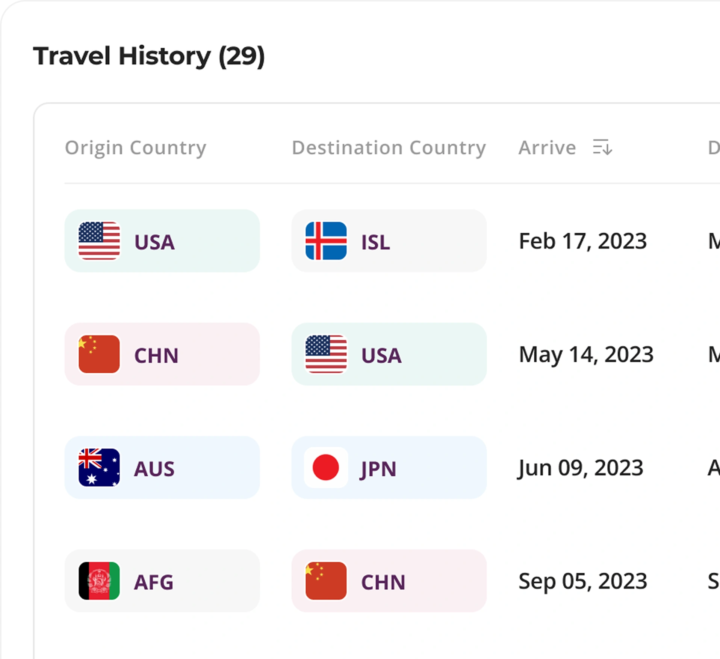Click the May 14, 2023 arrival date
Viewport: 720px width, 659px height.
[x=586, y=354]
